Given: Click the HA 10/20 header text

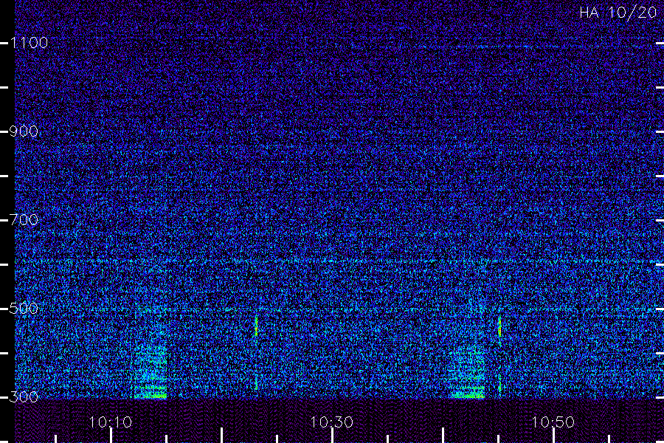Looking at the screenshot, I should (x=618, y=13).
